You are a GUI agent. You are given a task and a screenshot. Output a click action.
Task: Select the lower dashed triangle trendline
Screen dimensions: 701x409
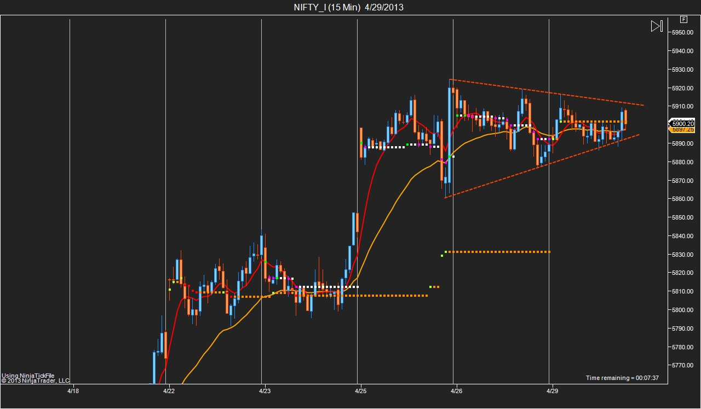(542, 166)
